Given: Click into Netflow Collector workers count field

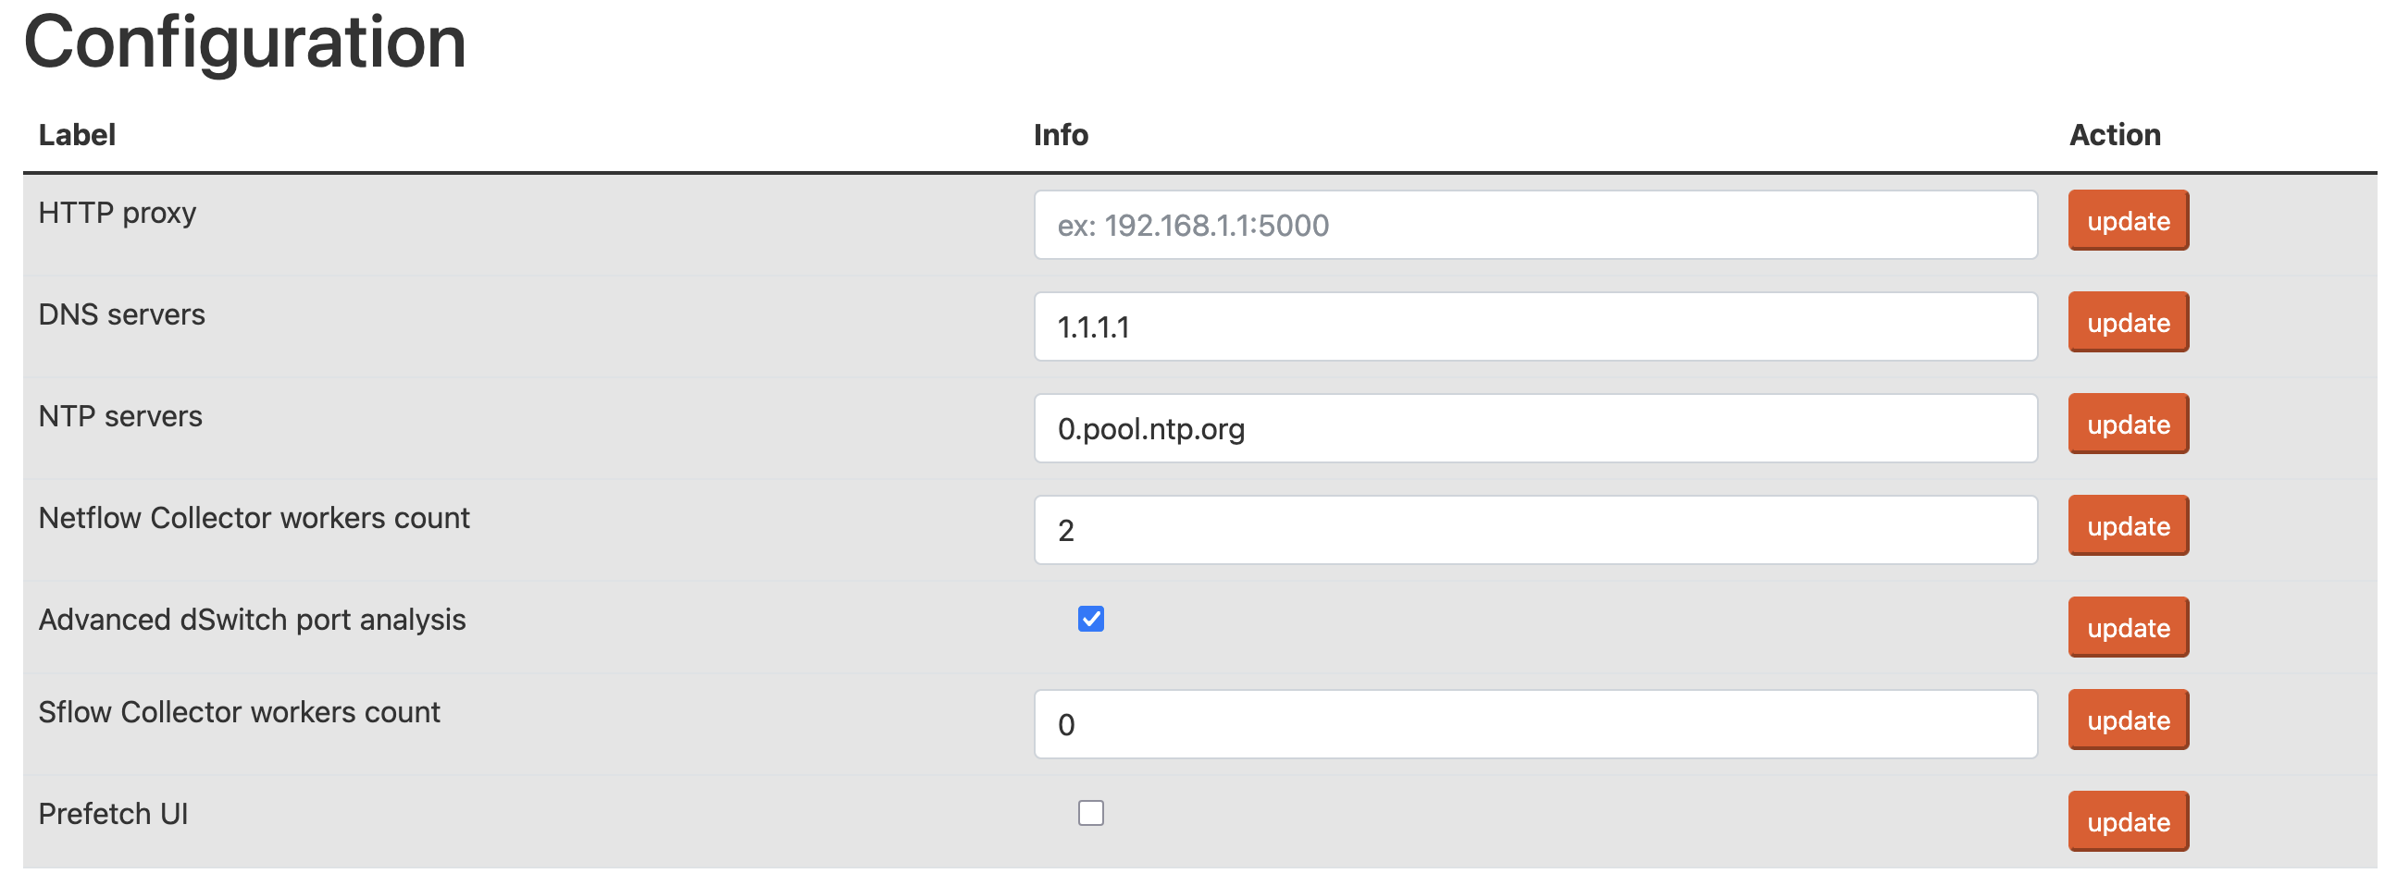Looking at the screenshot, I should click(1534, 530).
